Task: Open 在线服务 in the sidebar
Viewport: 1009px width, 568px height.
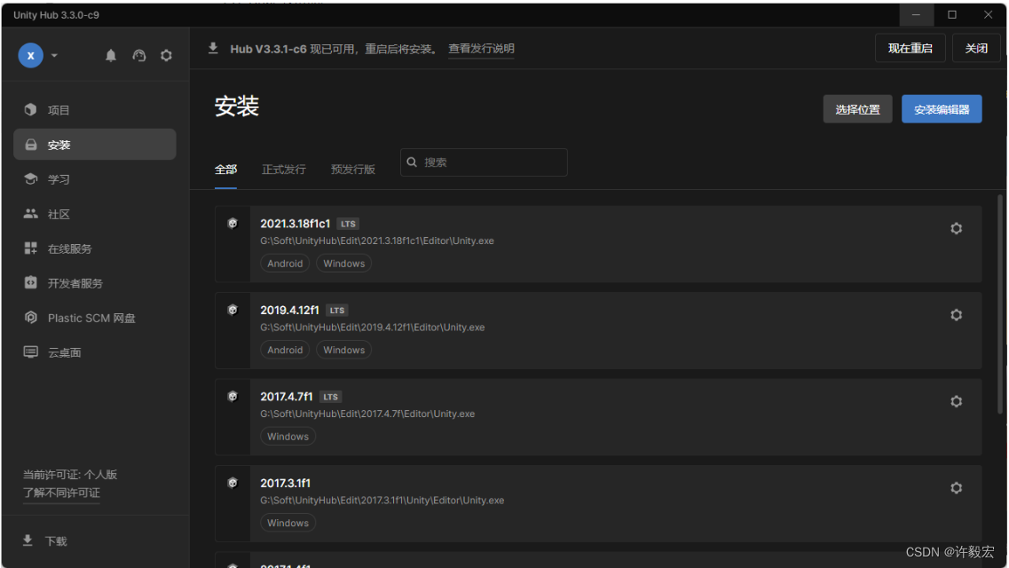Action: (x=95, y=248)
